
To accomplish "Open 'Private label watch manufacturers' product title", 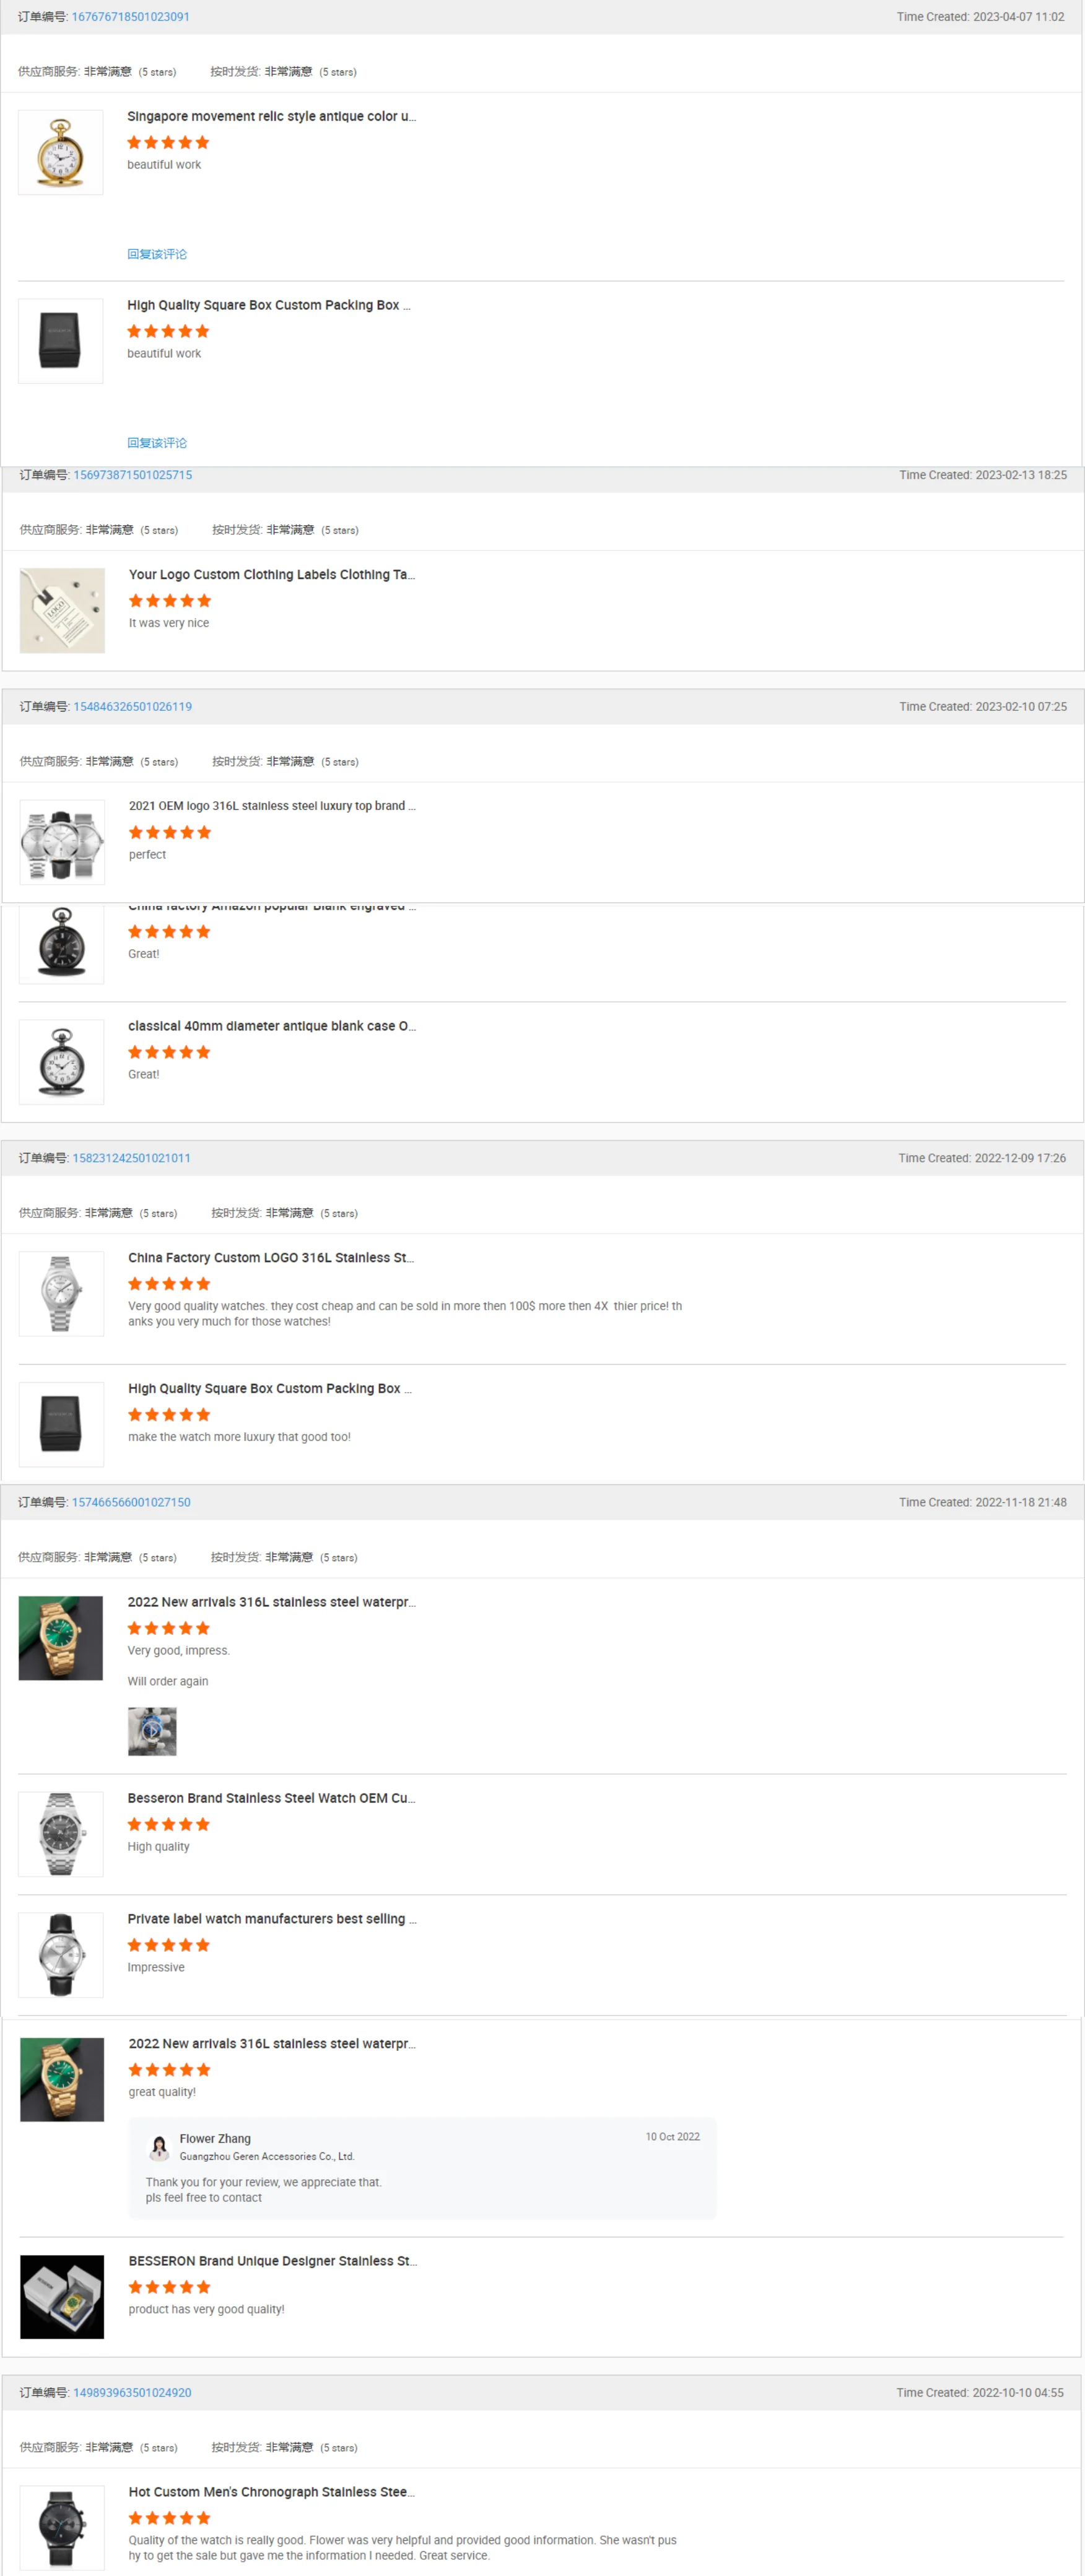I will 271,1918.
